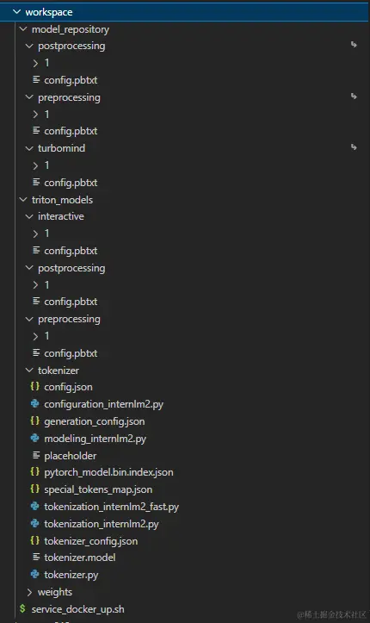The image size is (370, 623).
Task: Click the Python icon beside configuration_internlm2.py
Action: 35,403
